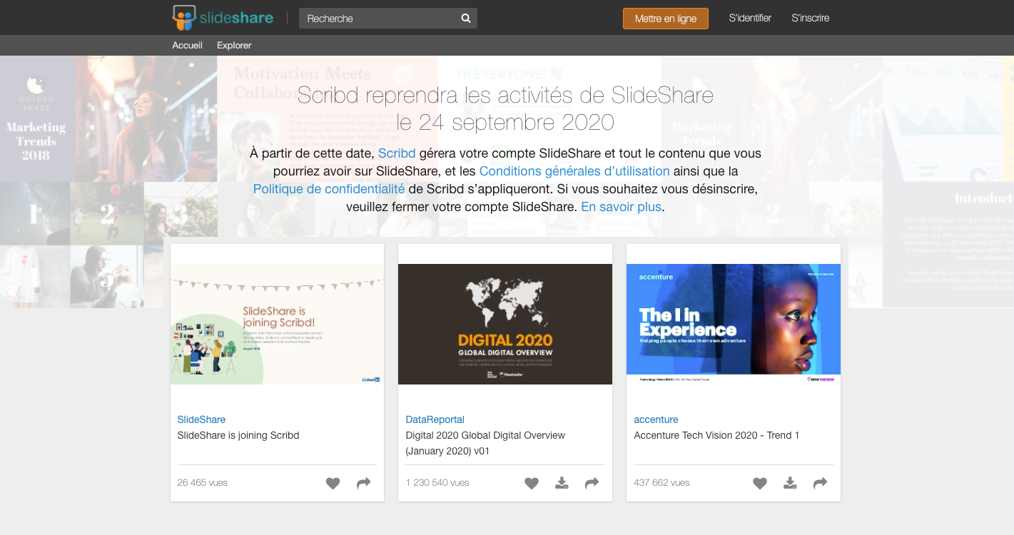The height and width of the screenshot is (535, 1014).
Task: Click the search magnifying glass icon
Action: (466, 19)
